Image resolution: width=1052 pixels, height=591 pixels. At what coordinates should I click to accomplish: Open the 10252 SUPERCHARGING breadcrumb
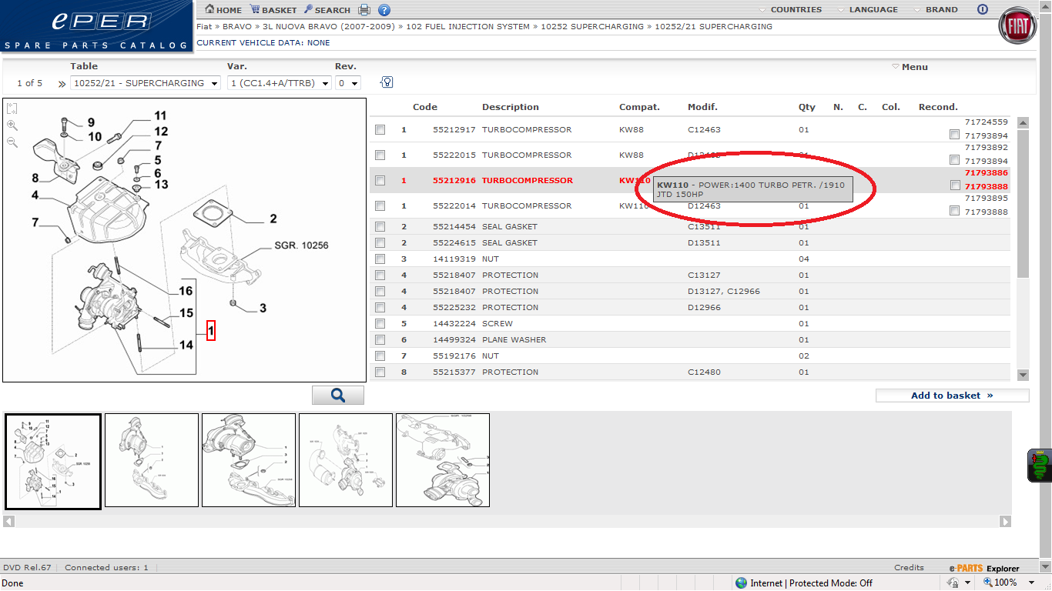point(592,26)
